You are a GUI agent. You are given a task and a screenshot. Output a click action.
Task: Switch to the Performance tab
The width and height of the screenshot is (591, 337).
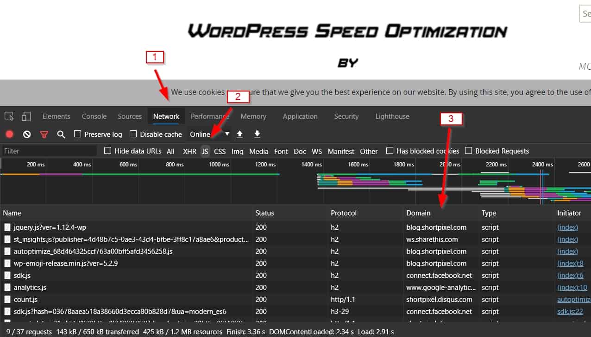pyautogui.click(x=210, y=116)
